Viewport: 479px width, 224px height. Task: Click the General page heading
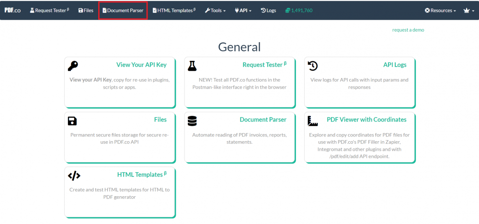click(239, 47)
